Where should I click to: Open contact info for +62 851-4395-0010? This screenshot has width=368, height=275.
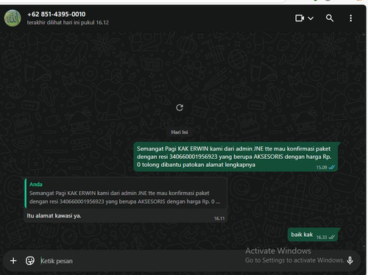[x=57, y=14]
